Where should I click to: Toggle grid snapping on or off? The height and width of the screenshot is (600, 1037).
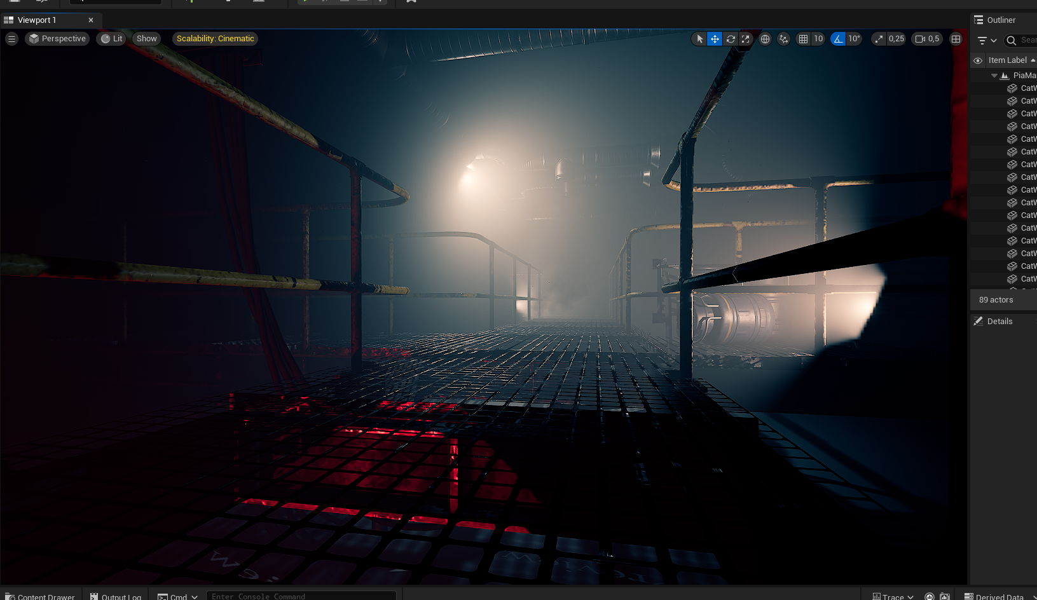pyautogui.click(x=804, y=39)
